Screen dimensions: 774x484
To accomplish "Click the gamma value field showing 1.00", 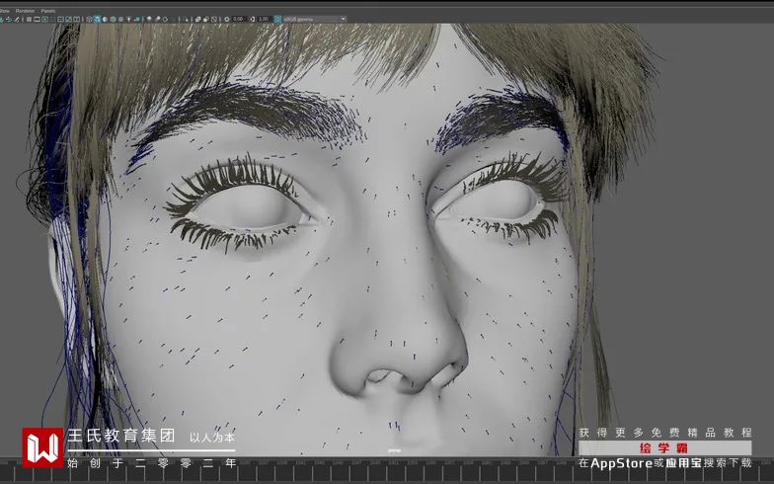I will tap(264, 20).
